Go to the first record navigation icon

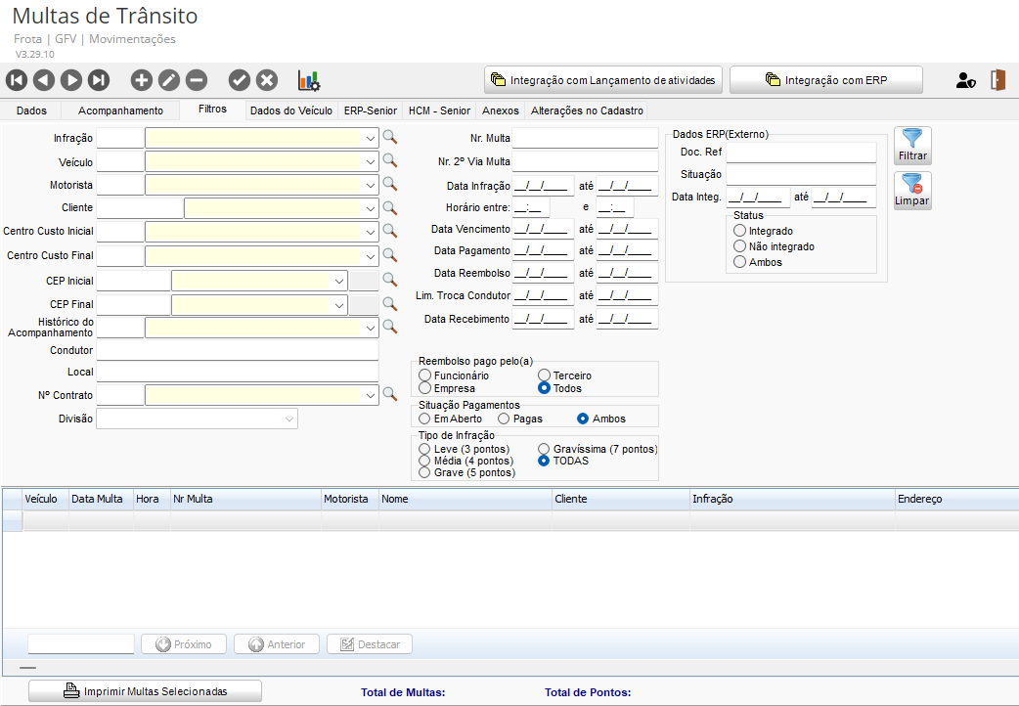point(17,80)
